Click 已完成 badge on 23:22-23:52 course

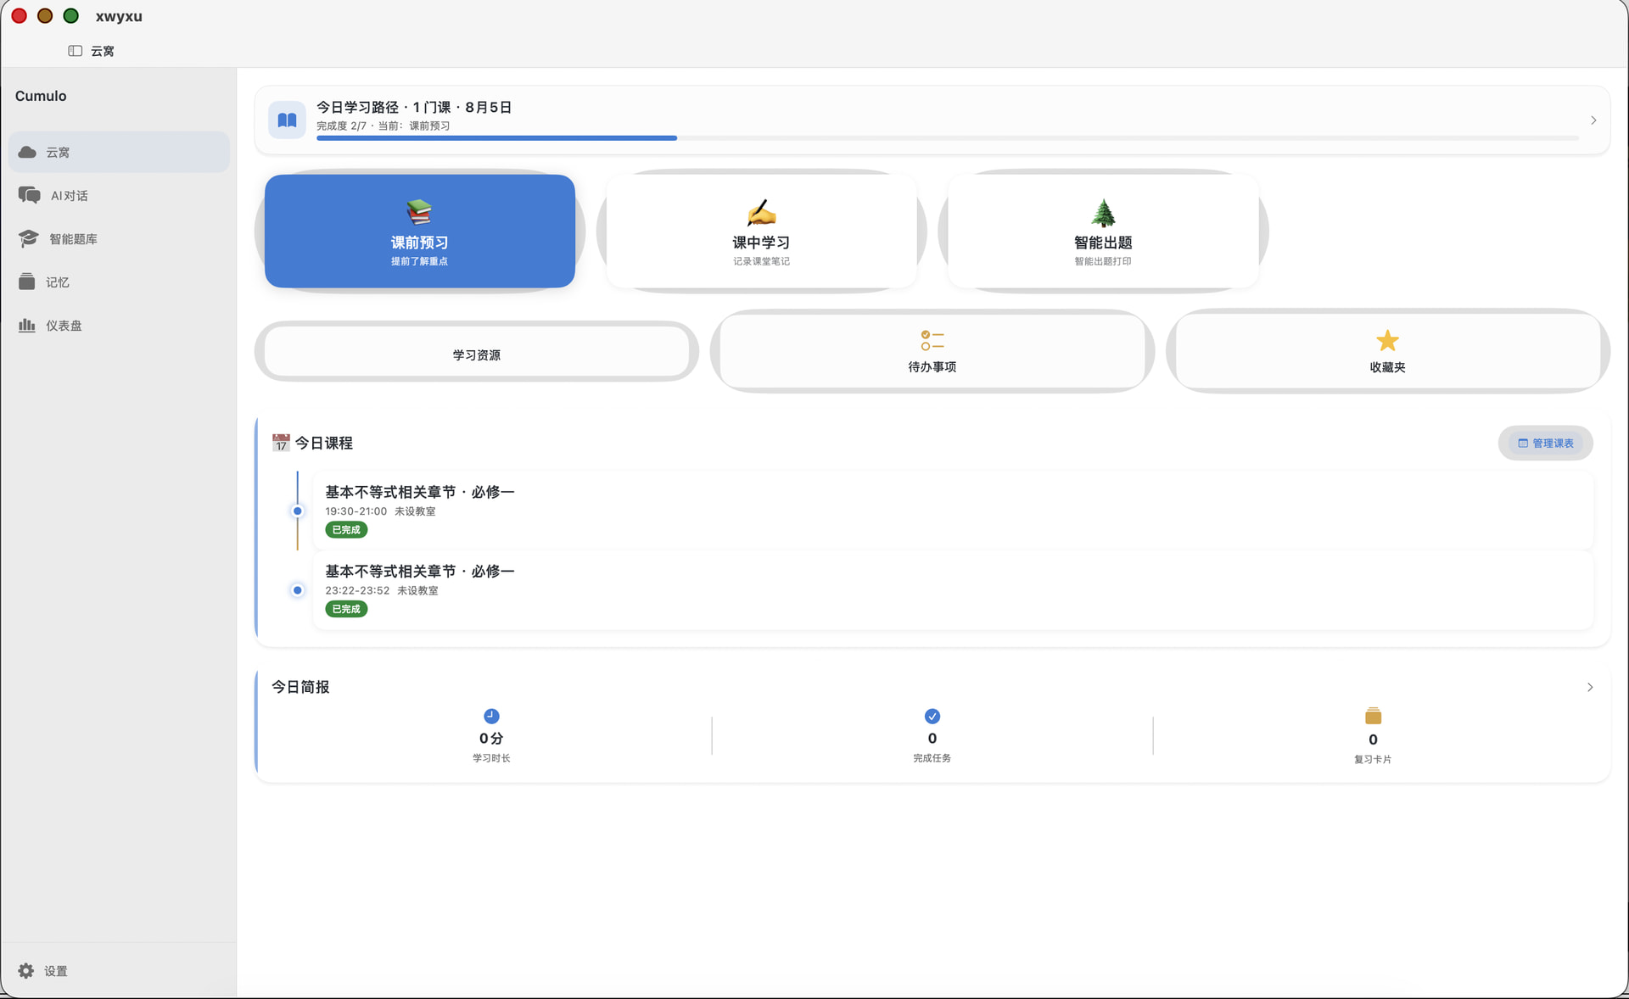click(346, 609)
